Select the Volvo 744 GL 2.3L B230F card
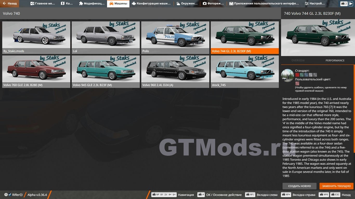Viewport: 355px width, 199px height. 245,38
